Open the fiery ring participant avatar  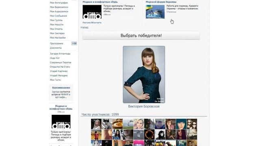pyautogui.click(x=149, y=134)
